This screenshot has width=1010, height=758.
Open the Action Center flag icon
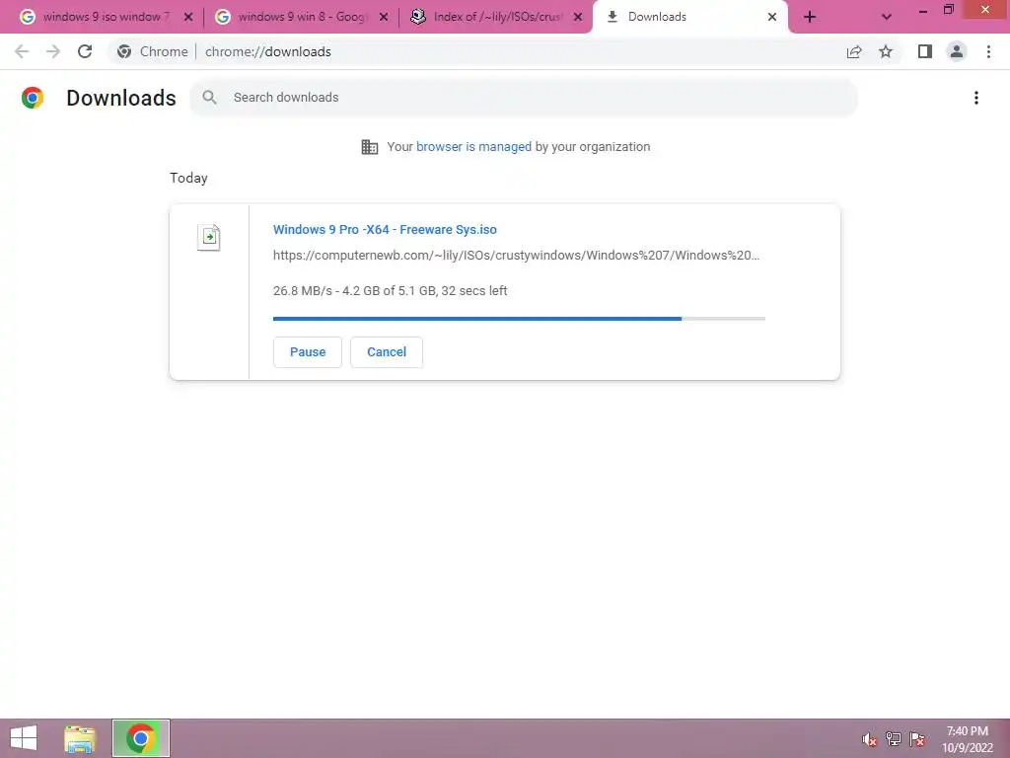pyautogui.click(x=917, y=739)
